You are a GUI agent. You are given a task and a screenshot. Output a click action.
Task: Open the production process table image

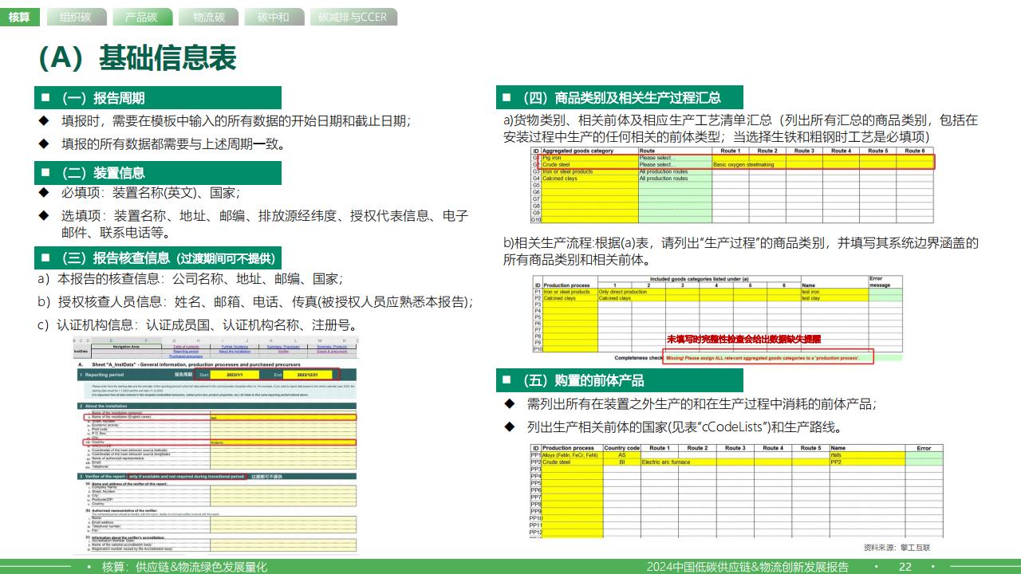(x=717, y=320)
